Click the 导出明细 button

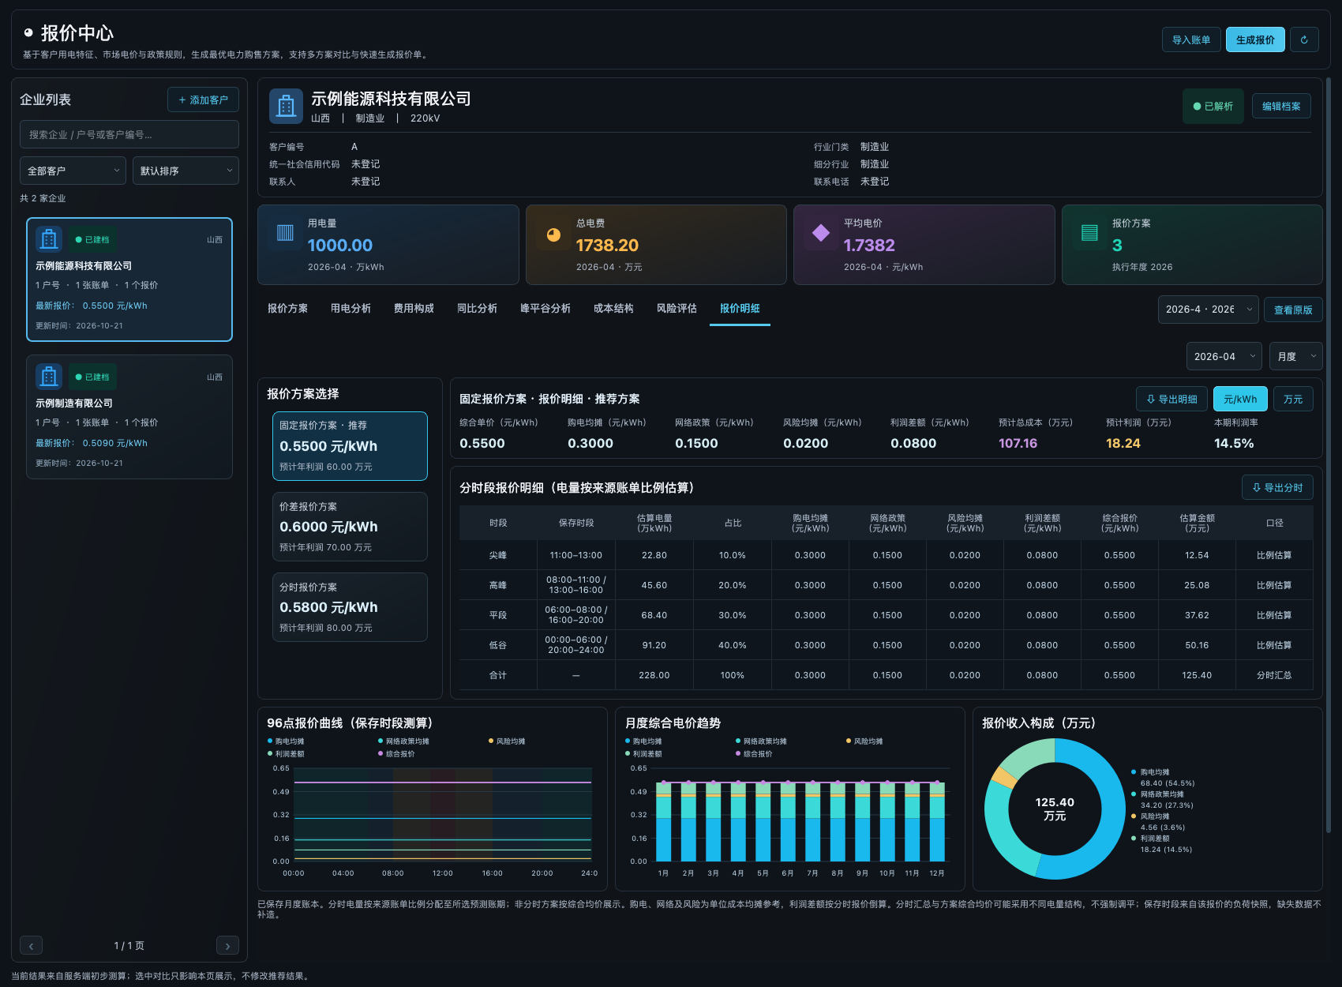(x=1171, y=399)
